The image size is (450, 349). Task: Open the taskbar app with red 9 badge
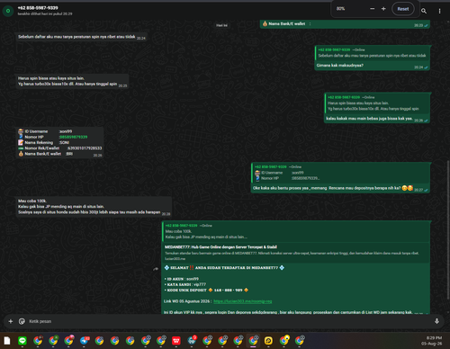click(x=192, y=340)
